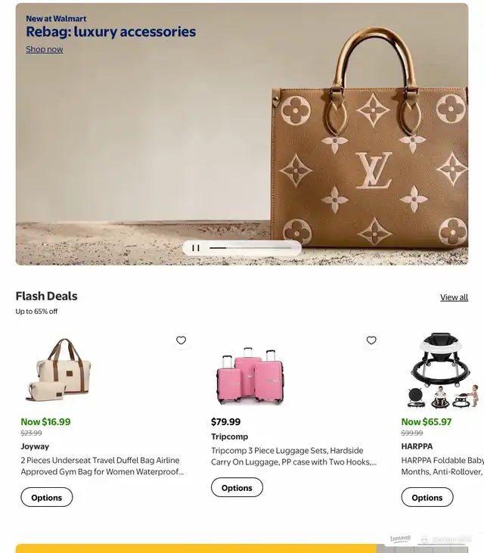Click the Flash Deals section heading
This screenshot has height=553, width=484.
tap(47, 296)
